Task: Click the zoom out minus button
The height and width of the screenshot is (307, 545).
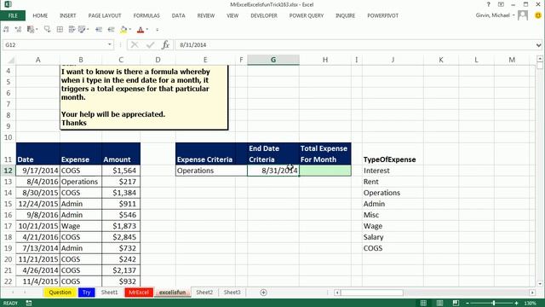Action: coord(468,304)
